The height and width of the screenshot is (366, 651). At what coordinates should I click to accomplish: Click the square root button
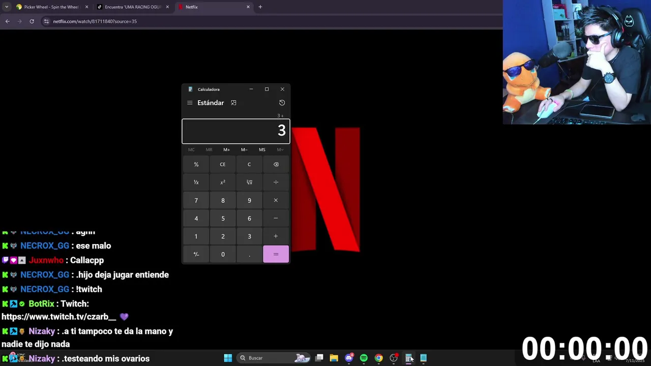click(x=249, y=182)
